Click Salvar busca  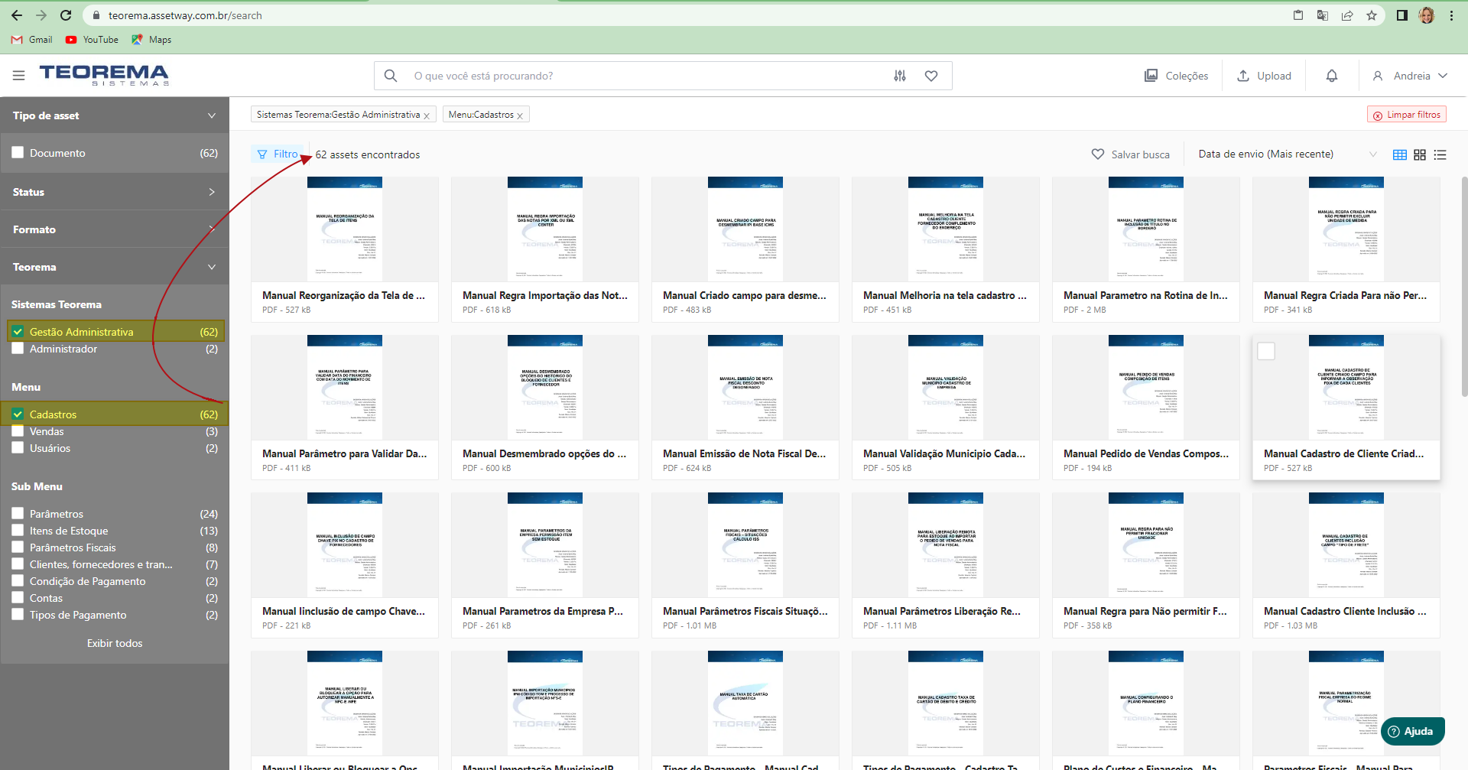coord(1131,154)
